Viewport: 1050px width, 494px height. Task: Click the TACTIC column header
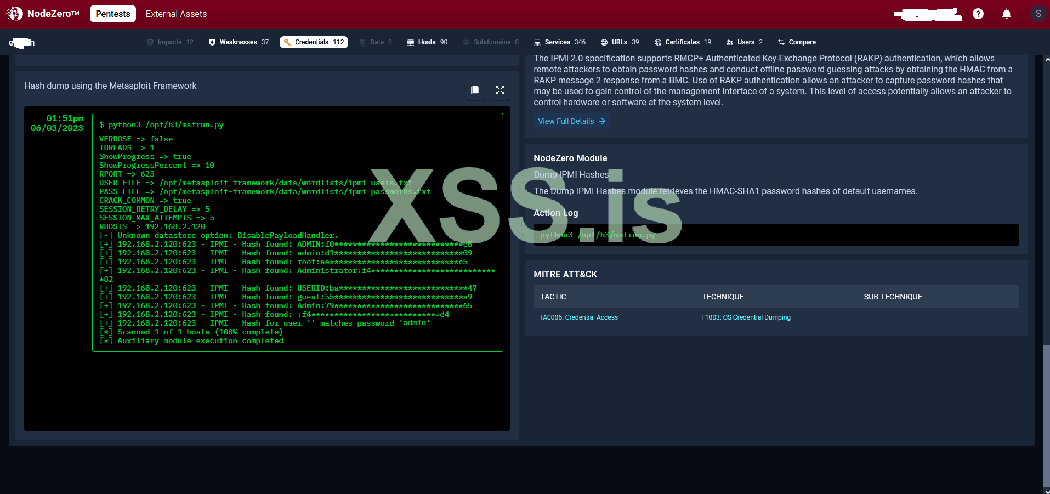(553, 297)
